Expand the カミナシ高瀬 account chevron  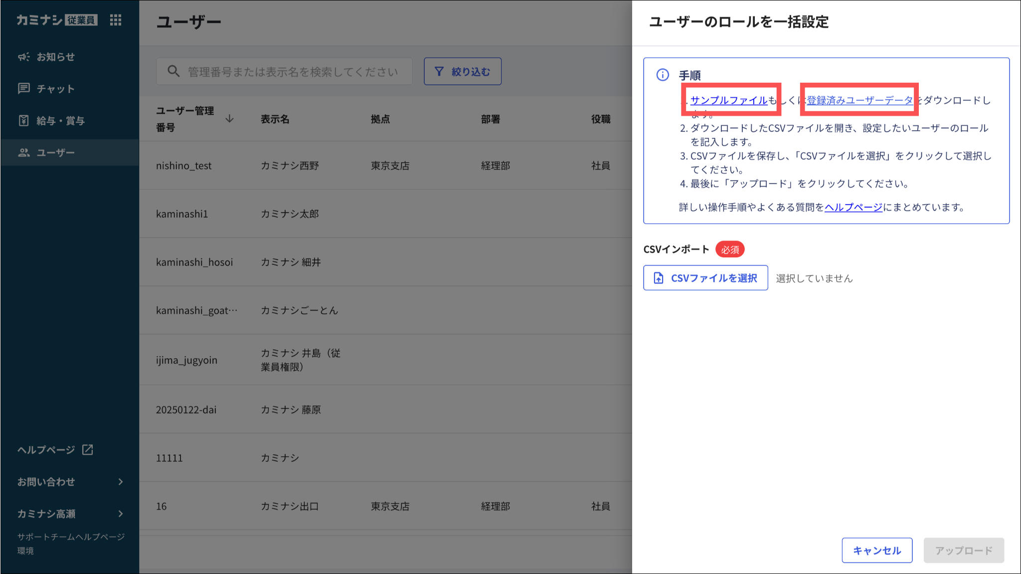[121, 514]
